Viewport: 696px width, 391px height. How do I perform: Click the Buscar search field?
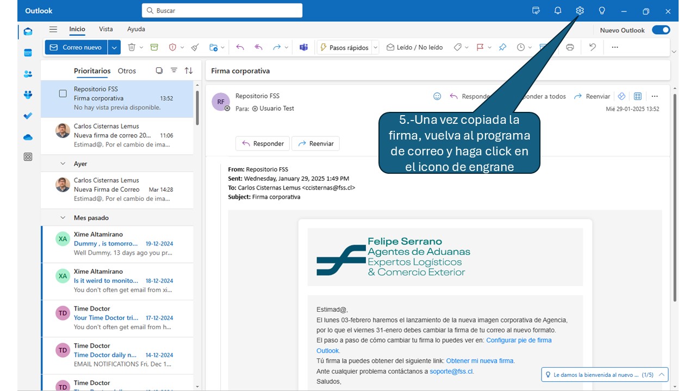pyautogui.click(x=222, y=10)
